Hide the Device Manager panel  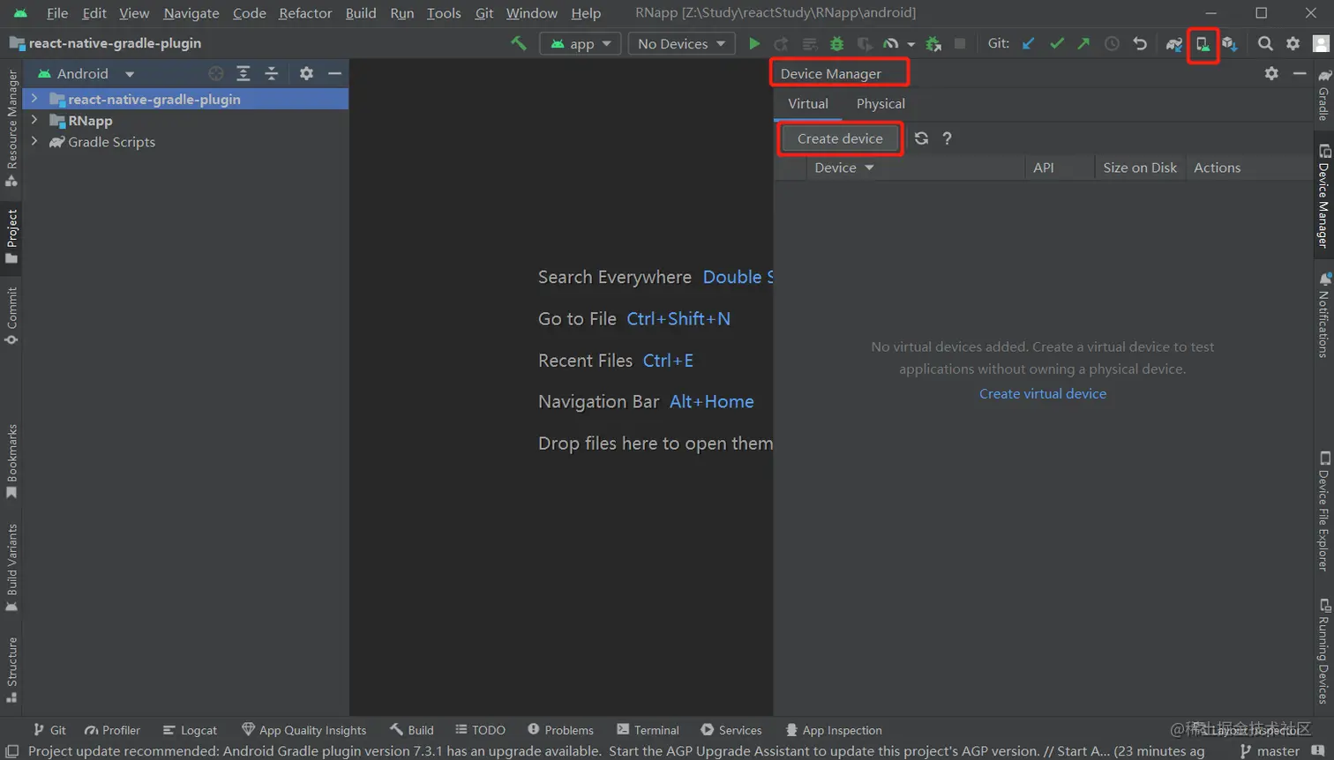click(1300, 74)
